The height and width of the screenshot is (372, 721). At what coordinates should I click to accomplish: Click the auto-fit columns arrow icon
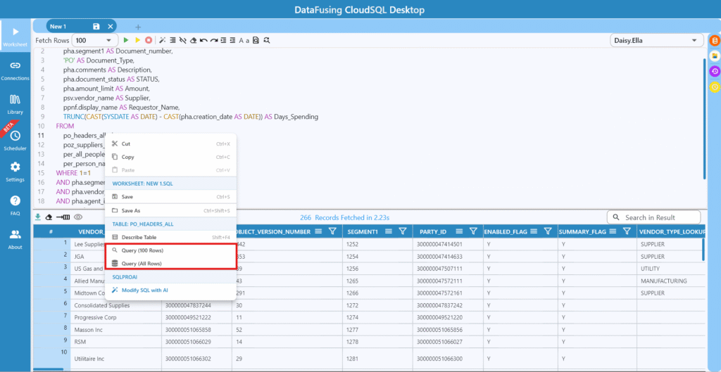(x=63, y=217)
